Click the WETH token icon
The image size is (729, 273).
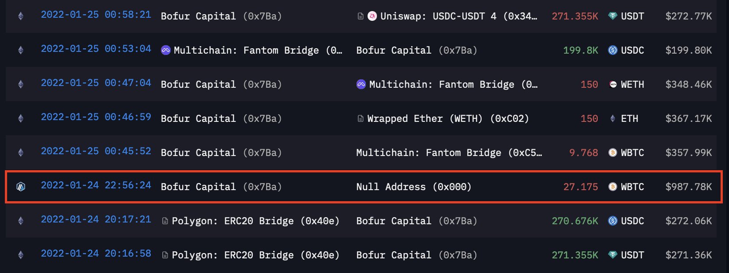(x=612, y=85)
